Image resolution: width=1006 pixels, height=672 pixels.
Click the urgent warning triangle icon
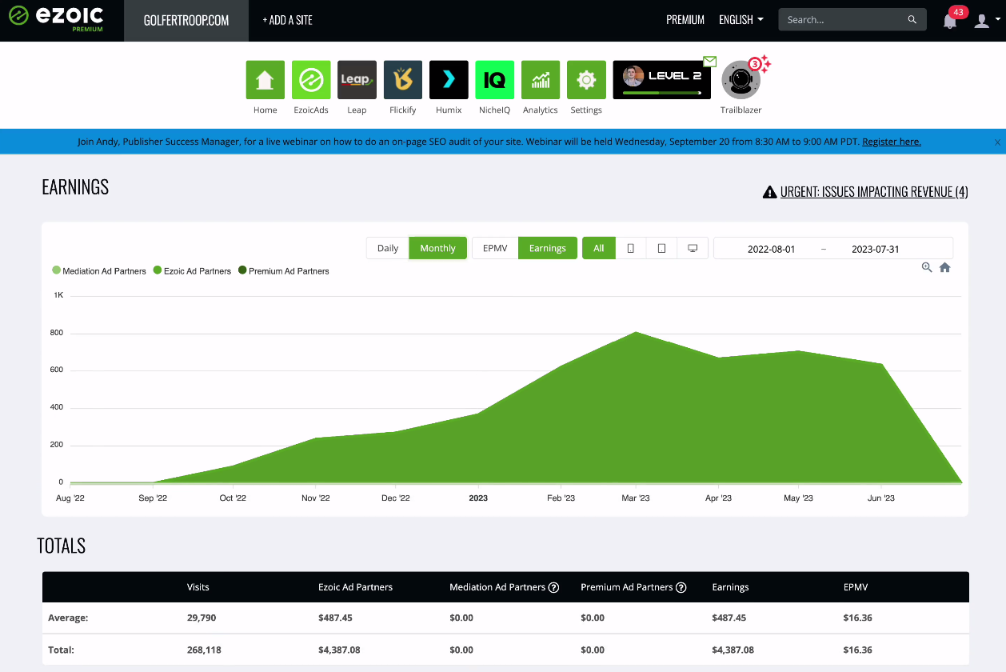pos(769,192)
